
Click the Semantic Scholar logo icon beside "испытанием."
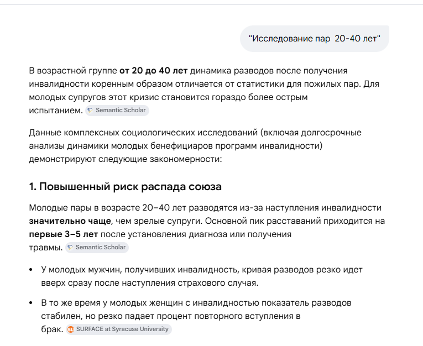click(90, 111)
